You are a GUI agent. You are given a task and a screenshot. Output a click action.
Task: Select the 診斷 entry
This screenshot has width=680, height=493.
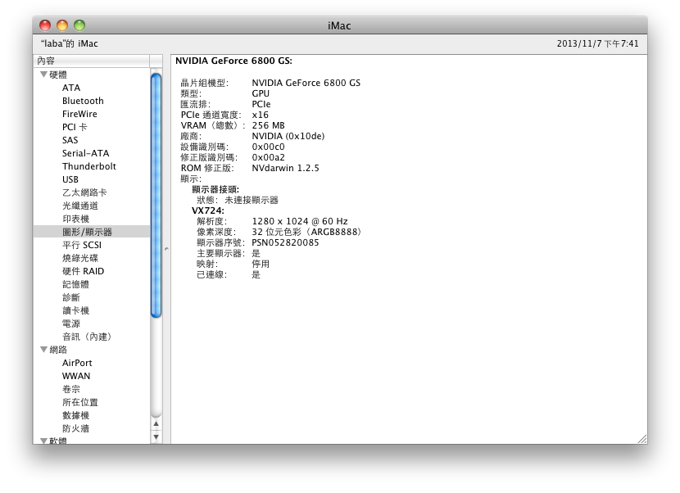coord(71,297)
